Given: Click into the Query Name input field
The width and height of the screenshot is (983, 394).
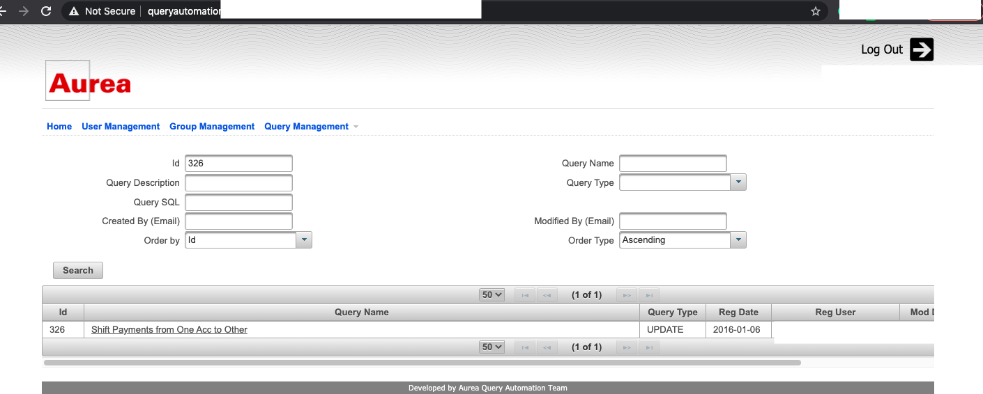Looking at the screenshot, I should pos(673,164).
